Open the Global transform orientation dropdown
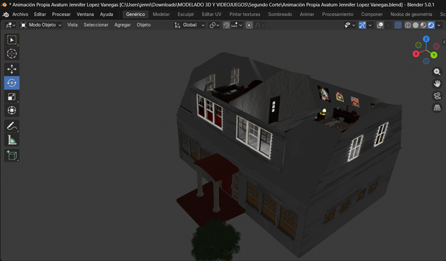Screen dimensions: 446x261 [x=190, y=25]
